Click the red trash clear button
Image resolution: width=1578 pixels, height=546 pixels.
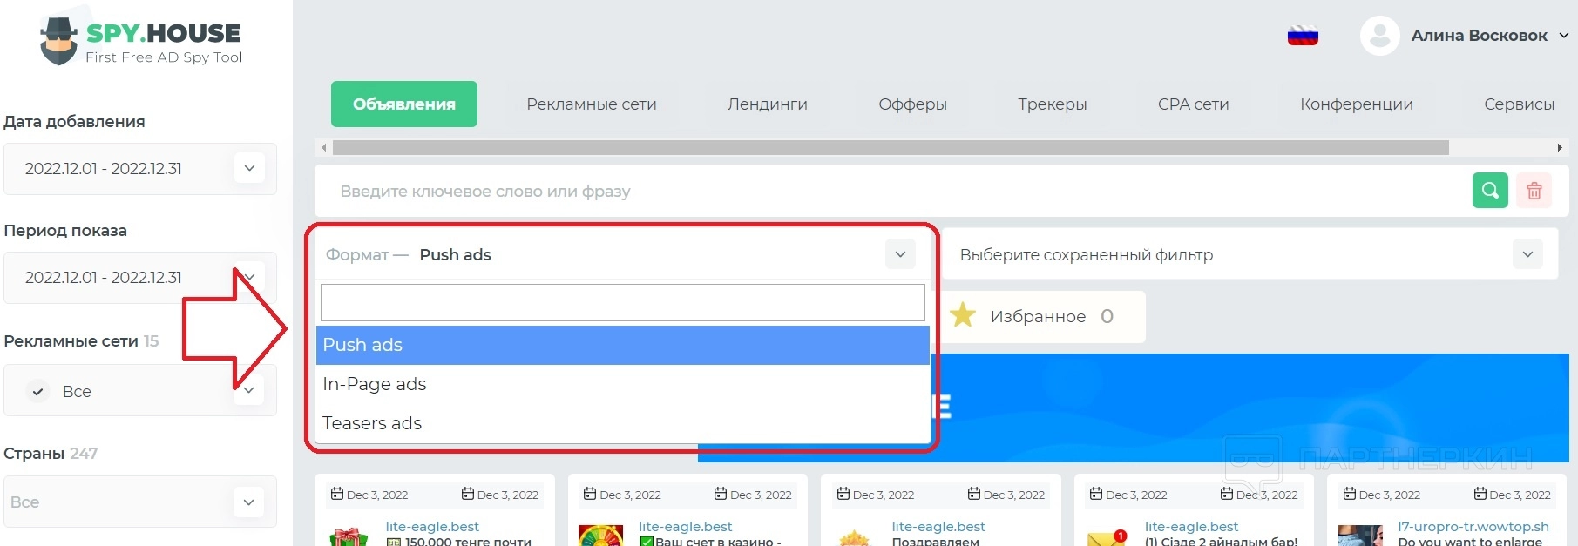click(x=1534, y=190)
